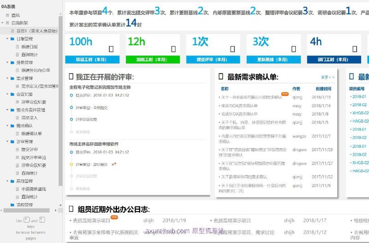This screenshot has height=243, width=369.
Task: Click the icon in the 1次 card
Action: pos(232,49)
